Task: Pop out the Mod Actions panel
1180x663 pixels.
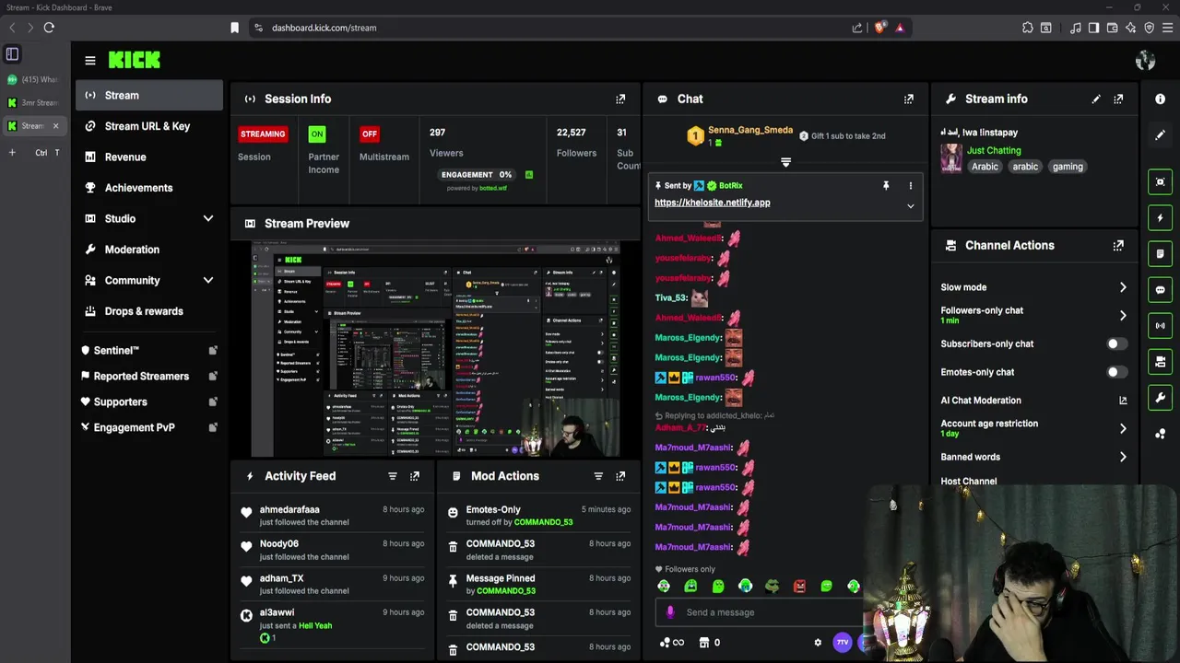Action: click(x=620, y=476)
